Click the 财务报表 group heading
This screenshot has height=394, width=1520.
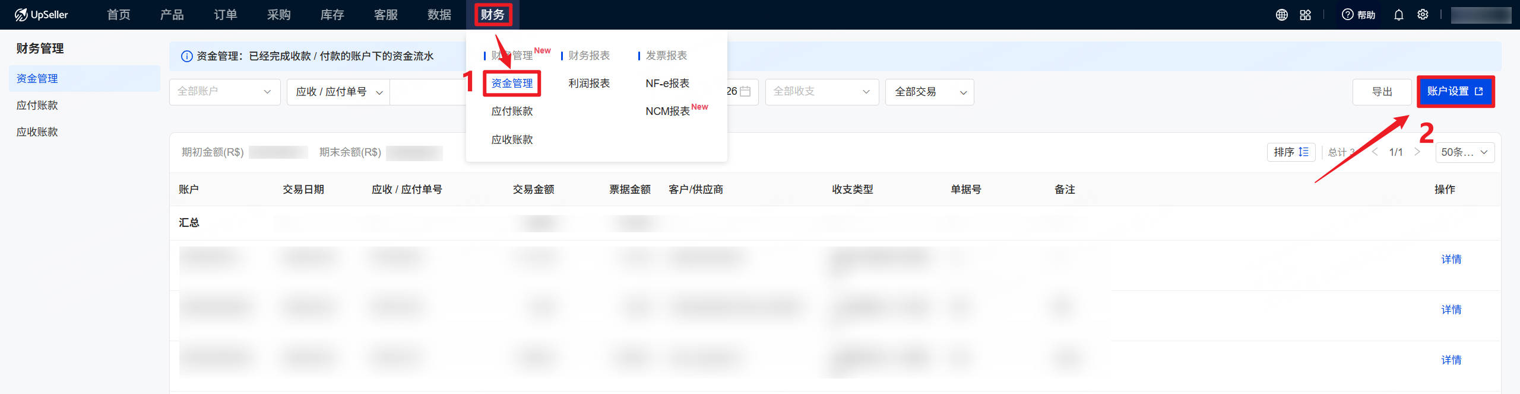coord(589,56)
